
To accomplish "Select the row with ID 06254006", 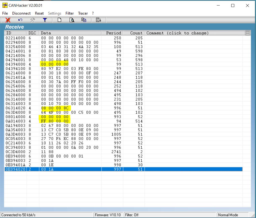I will click(123, 86).
